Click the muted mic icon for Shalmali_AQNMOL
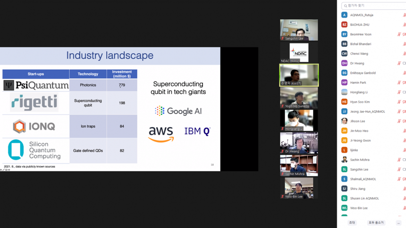The height and width of the screenshot is (228, 406). click(x=399, y=179)
